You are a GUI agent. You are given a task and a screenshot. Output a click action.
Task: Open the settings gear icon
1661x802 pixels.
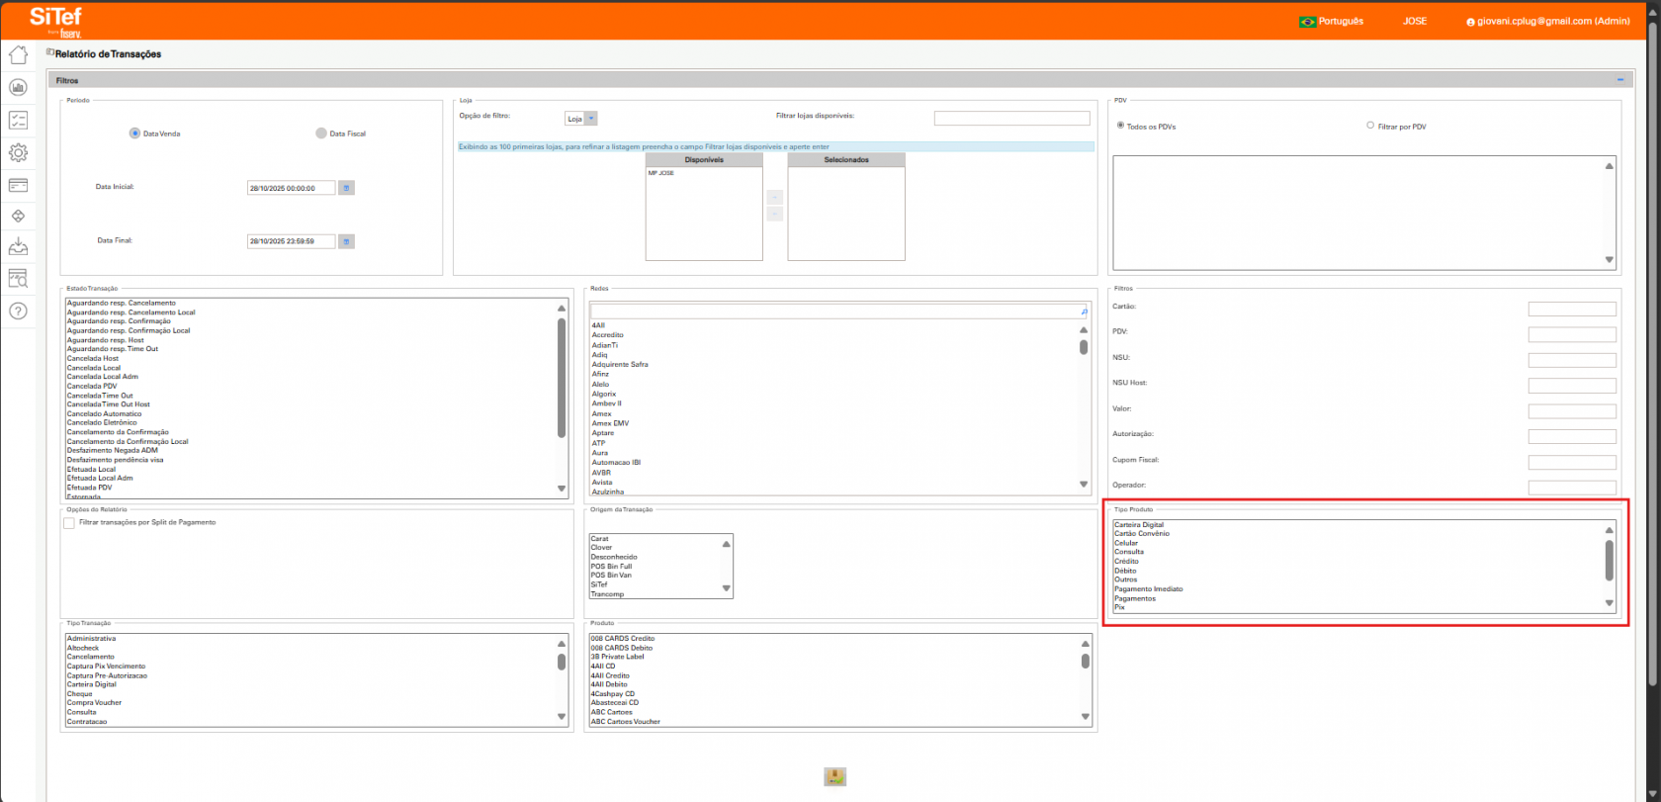[18, 152]
